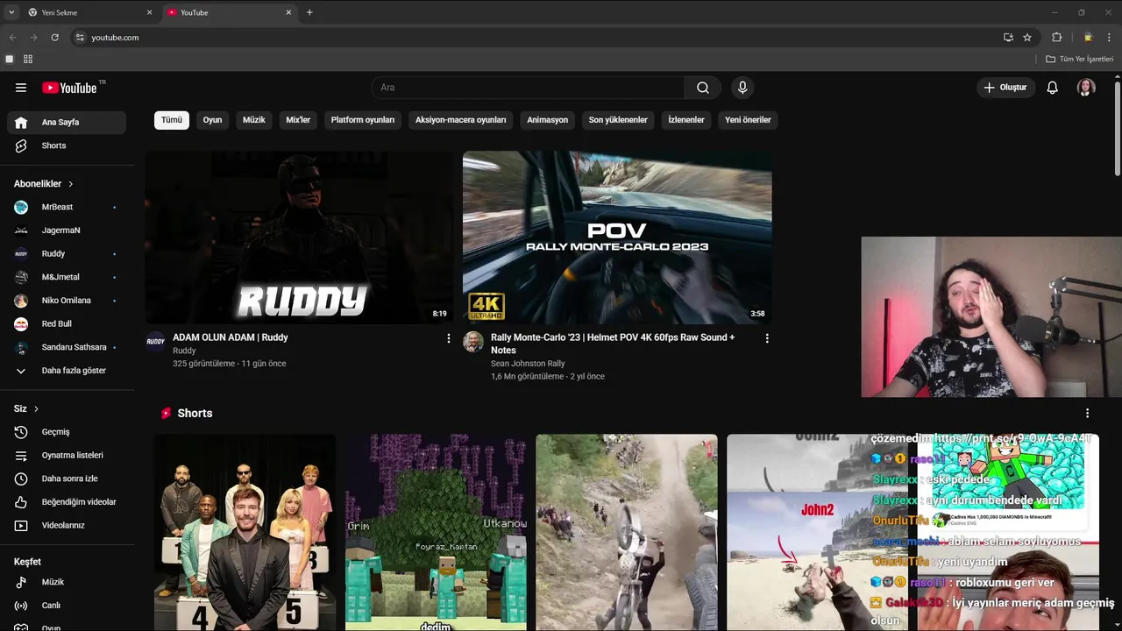Open Geçmiş watch history
Image resolution: width=1122 pixels, height=631 pixels.
pos(67,432)
